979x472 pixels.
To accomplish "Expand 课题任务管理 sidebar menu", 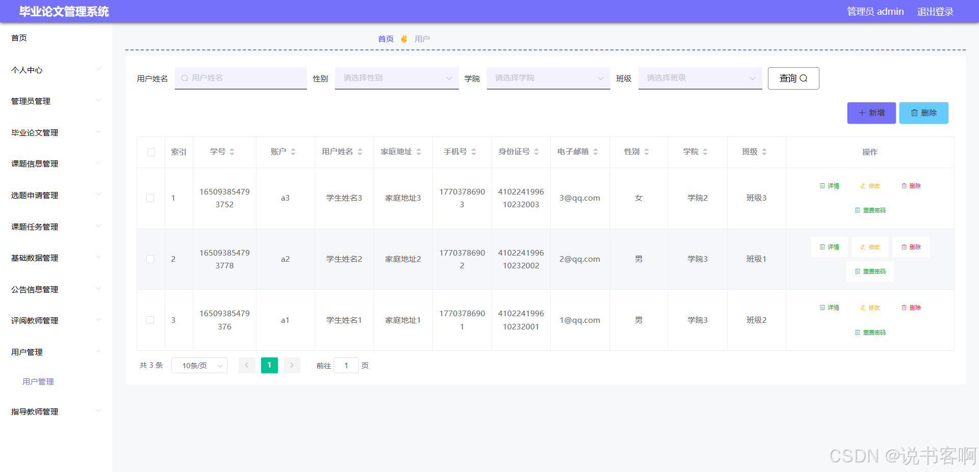I will point(56,227).
